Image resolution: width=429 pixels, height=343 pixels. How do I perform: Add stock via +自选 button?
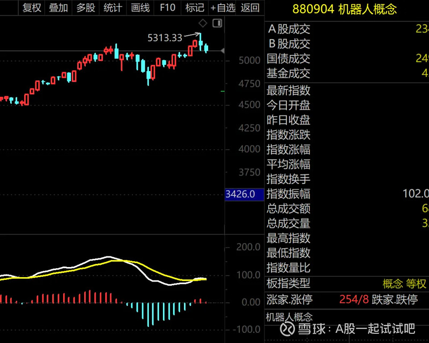[223, 7]
